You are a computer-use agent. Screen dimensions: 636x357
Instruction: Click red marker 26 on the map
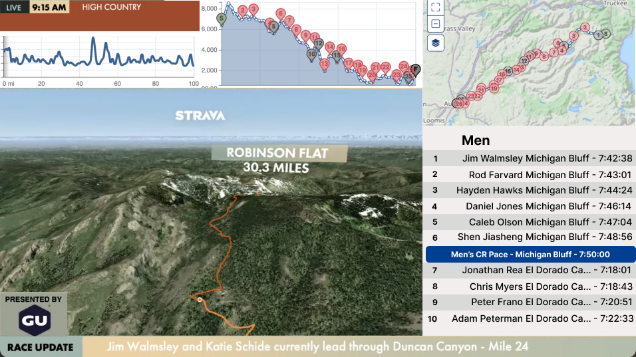pyautogui.click(x=459, y=104)
